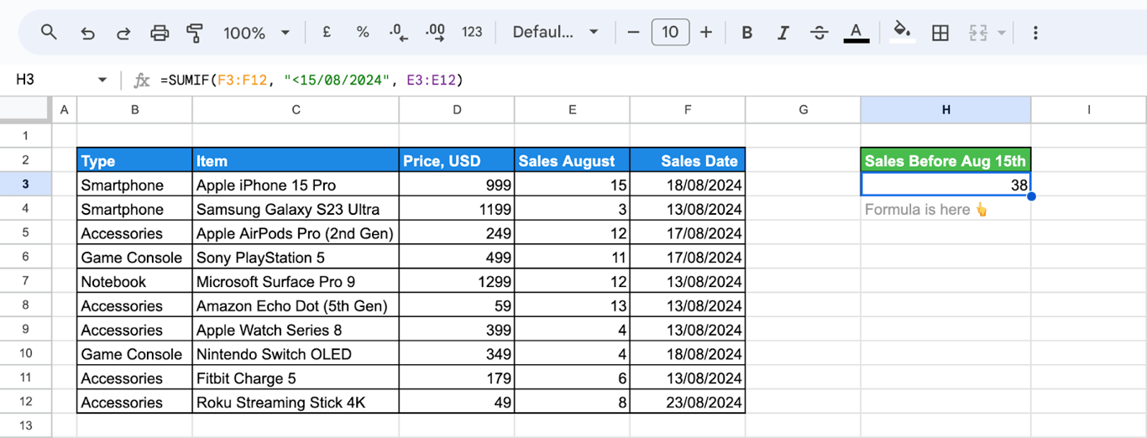Select column F header
This screenshot has height=438, width=1147.
tap(688, 110)
